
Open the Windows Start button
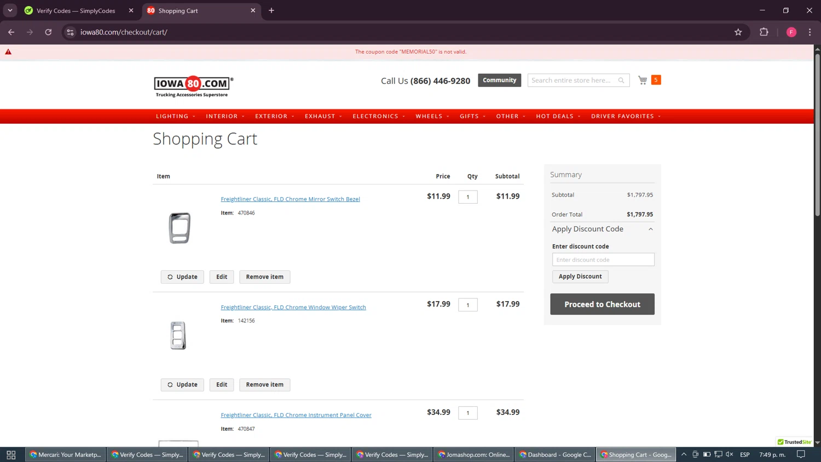[x=11, y=454]
